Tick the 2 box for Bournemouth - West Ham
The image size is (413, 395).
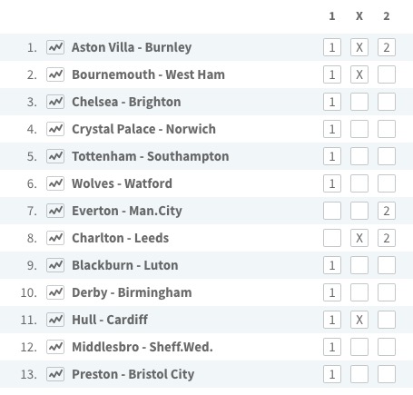coord(387,74)
